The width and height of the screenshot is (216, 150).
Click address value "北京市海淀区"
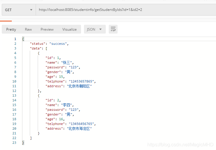(79, 129)
